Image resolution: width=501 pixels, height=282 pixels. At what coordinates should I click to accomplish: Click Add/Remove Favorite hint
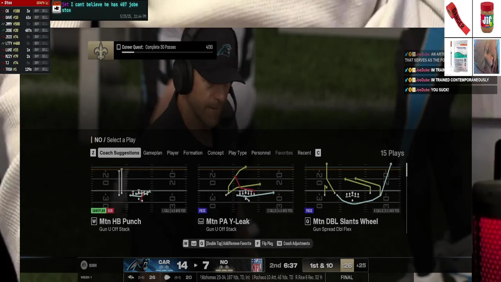tap(229, 244)
